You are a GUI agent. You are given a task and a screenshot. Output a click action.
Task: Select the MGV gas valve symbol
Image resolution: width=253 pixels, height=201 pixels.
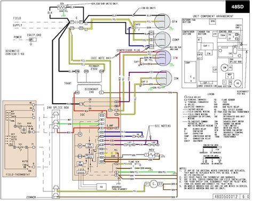tap(152, 154)
